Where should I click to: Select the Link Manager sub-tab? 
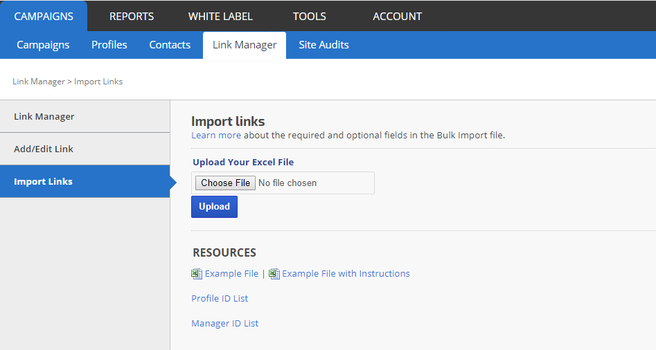click(x=245, y=45)
